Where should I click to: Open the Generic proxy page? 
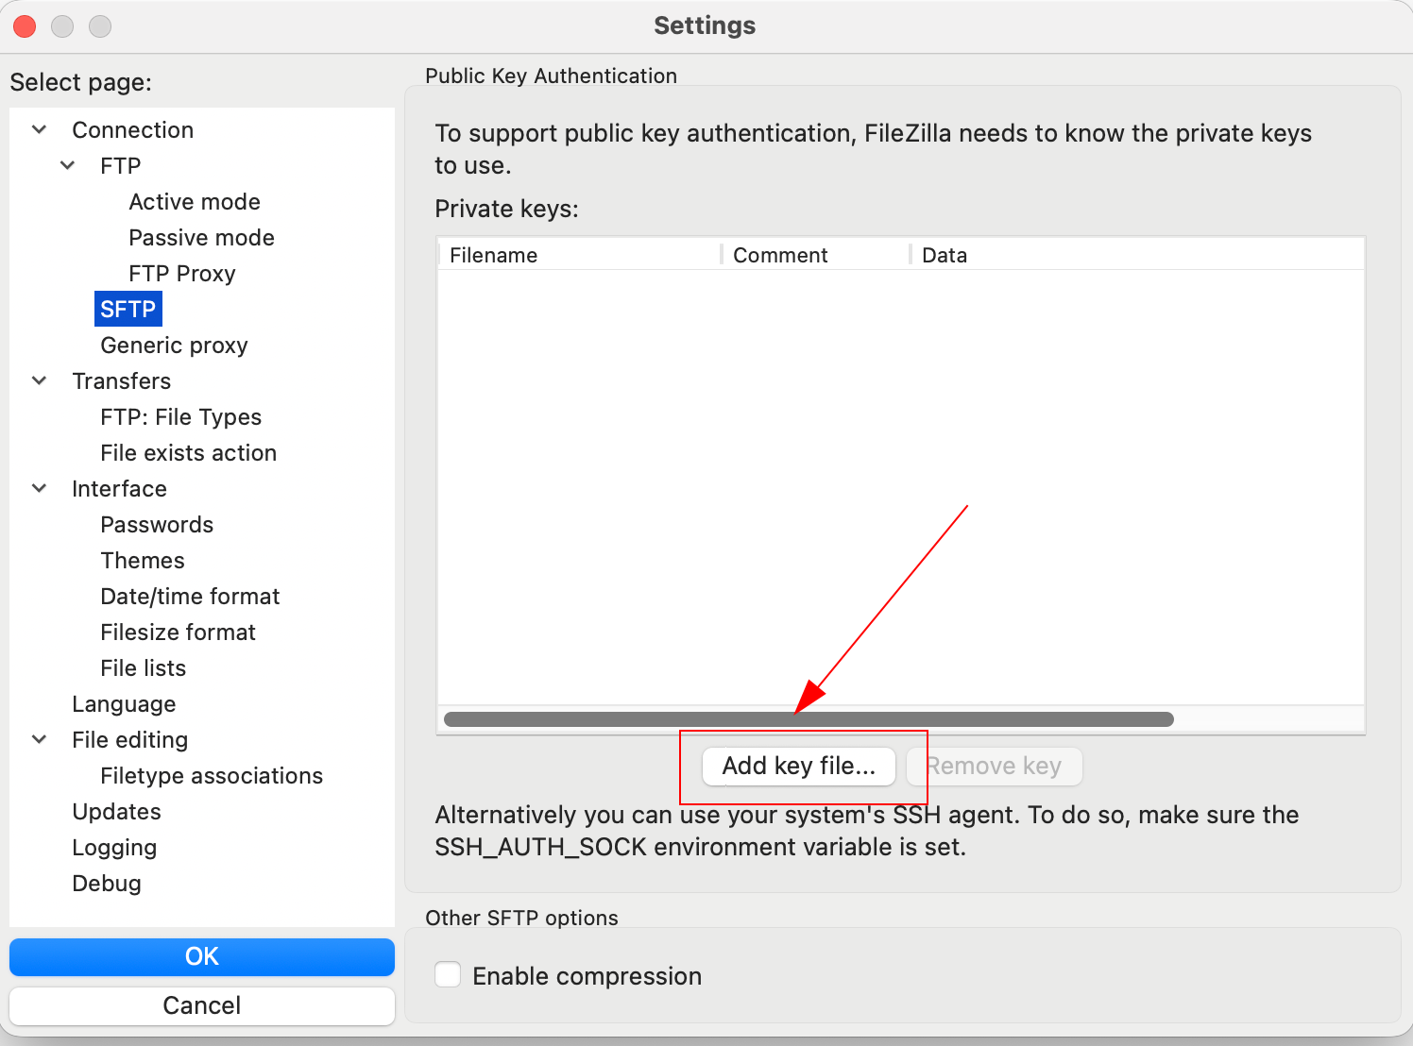pyautogui.click(x=174, y=346)
